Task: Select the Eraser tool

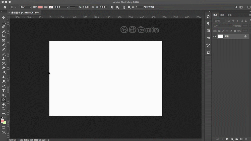Action: pyautogui.click(x=3, y=68)
